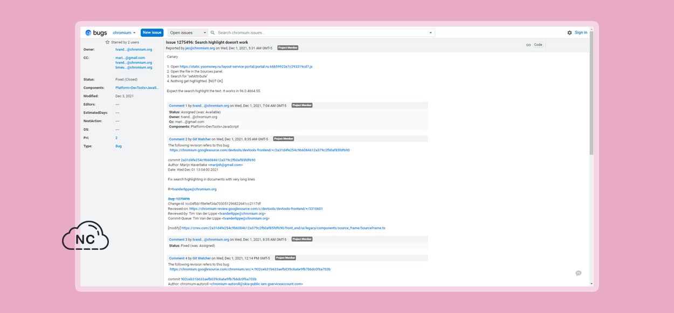The image size is (674, 313).
Task: Click the page vertical scrollbar
Action: [592, 93]
